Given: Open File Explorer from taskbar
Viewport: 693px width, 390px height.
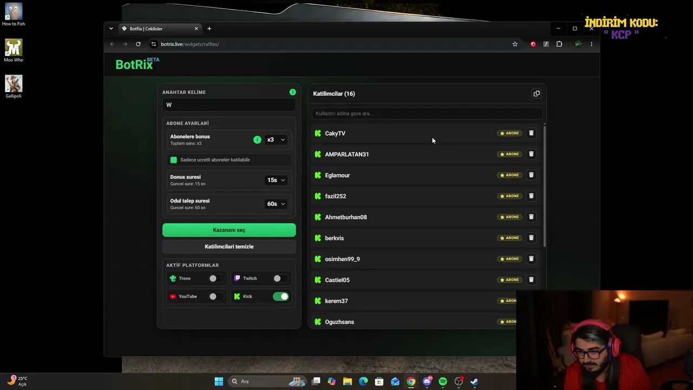Looking at the screenshot, I should coord(348,381).
